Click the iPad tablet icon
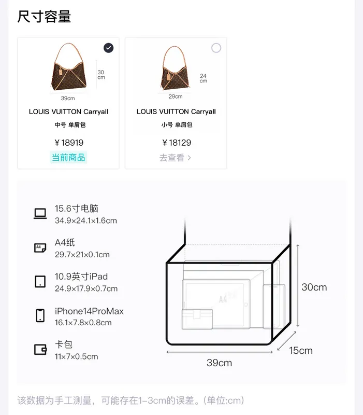The image size is (363, 415). point(40,282)
